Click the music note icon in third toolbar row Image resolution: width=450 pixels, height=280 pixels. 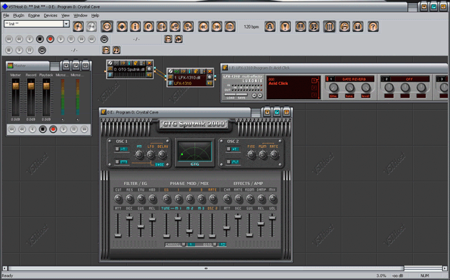[116, 50]
